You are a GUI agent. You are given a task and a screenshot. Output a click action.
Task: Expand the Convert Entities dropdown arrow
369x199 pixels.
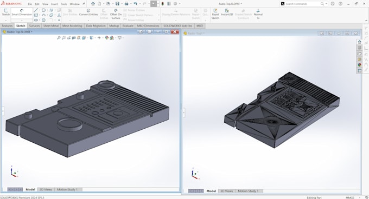point(88,20)
